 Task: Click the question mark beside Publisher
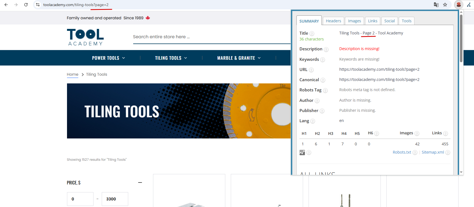(322, 111)
